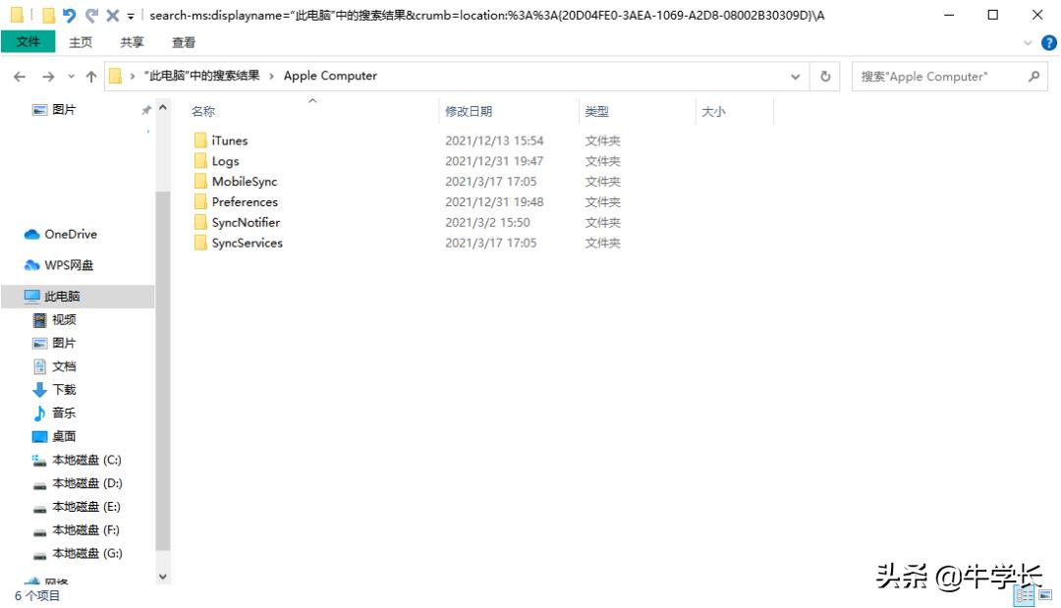
Task: Collapse the 名称 column sort arrow
Action: click(x=311, y=101)
